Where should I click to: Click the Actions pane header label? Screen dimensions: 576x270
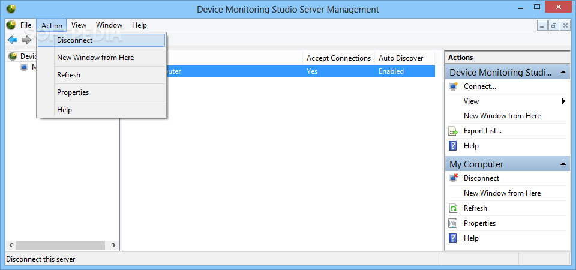(x=461, y=58)
